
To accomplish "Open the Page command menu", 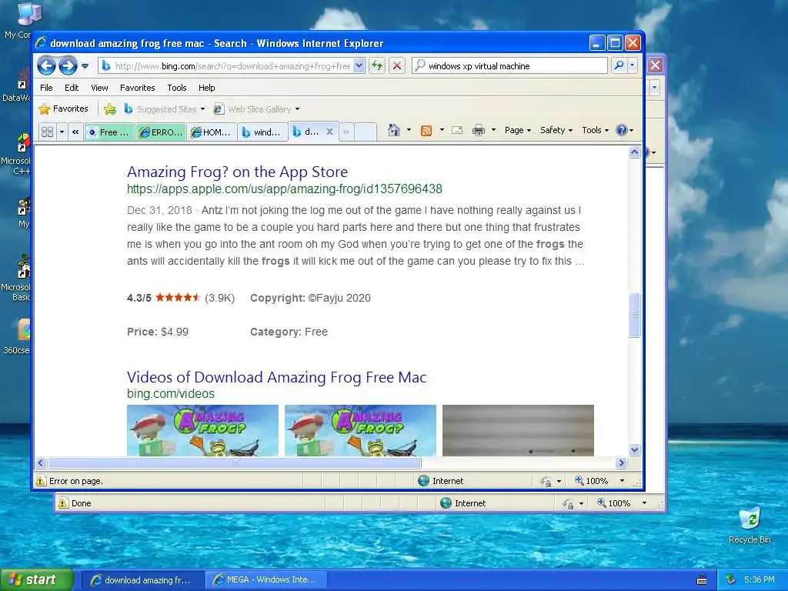I will click(x=518, y=130).
